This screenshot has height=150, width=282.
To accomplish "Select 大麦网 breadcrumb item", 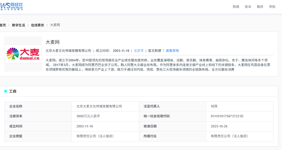I will point(55,25).
